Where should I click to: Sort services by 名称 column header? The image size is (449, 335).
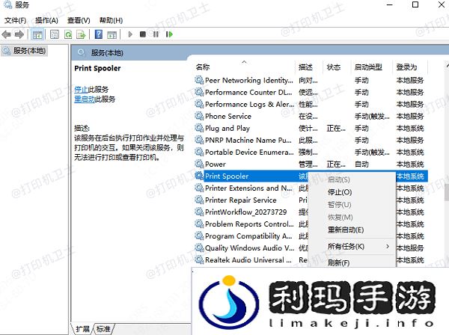[204, 67]
